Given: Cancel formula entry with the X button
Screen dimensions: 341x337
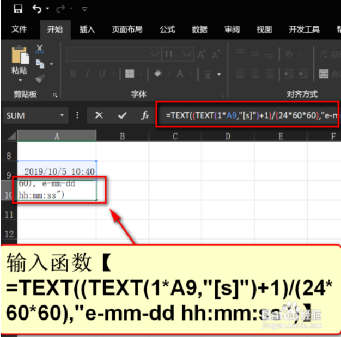Looking at the screenshot, I should 99,115.
